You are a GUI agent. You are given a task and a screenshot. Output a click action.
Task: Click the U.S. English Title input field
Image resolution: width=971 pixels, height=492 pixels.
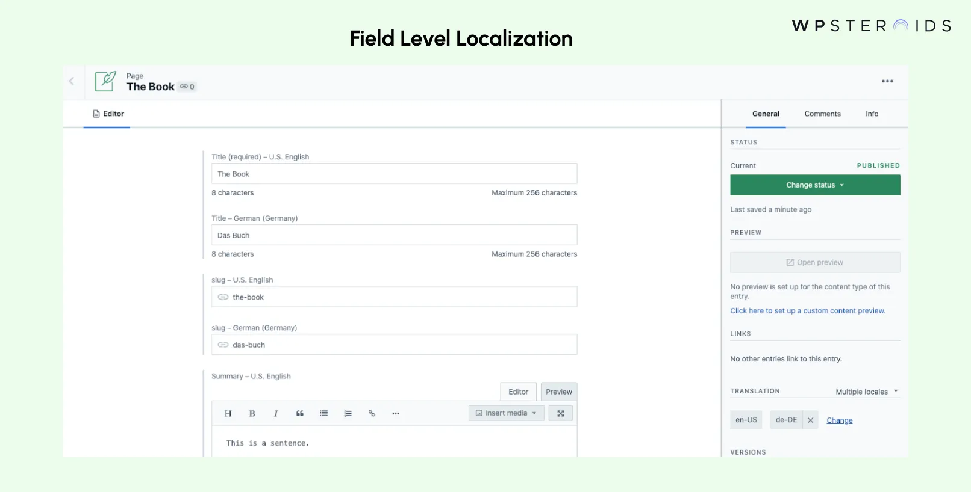tap(394, 174)
